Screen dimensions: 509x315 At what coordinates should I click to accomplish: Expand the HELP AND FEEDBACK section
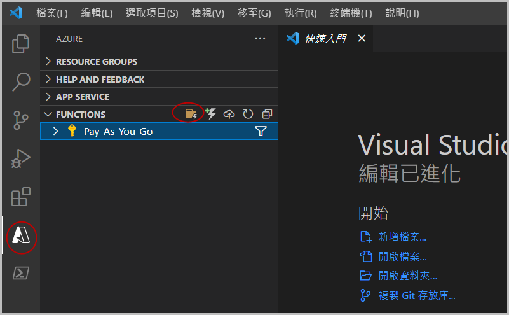(100, 80)
